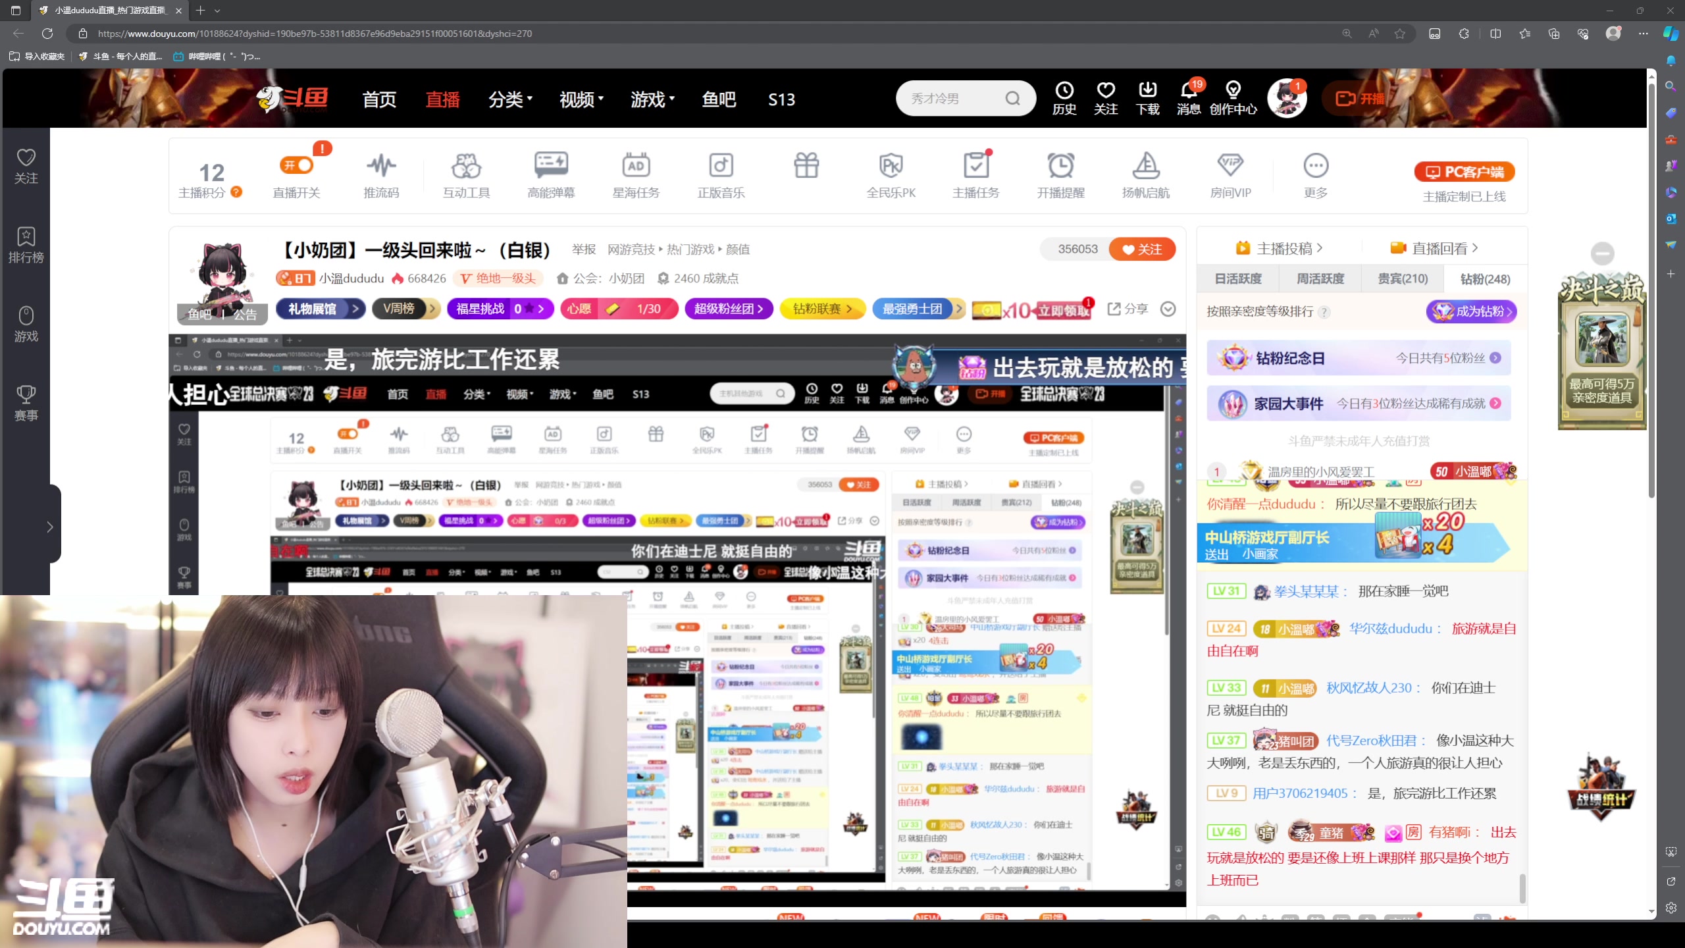
Task: Open 赛事 trophy in the left sidebar
Action: pyautogui.click(x=26, y=403)
